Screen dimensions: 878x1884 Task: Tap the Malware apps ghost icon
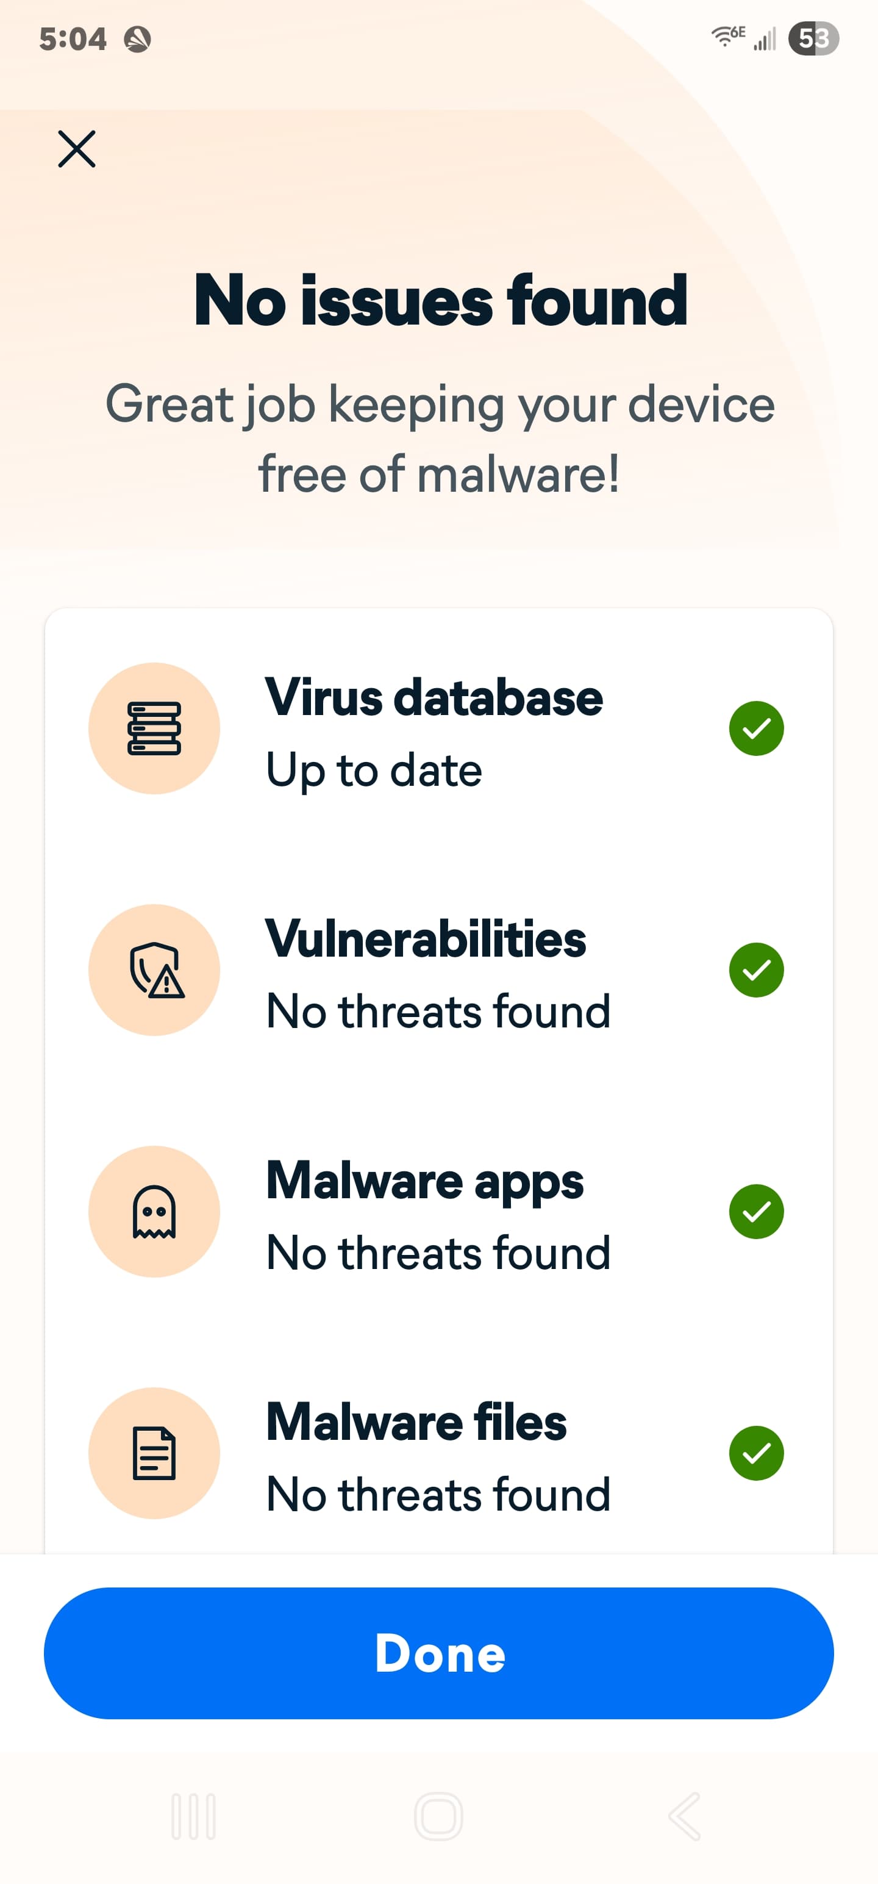click(154, 1211)
